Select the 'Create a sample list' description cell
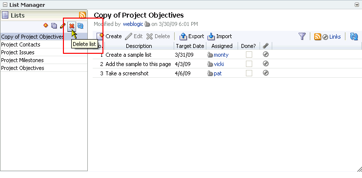 (128, 55)
